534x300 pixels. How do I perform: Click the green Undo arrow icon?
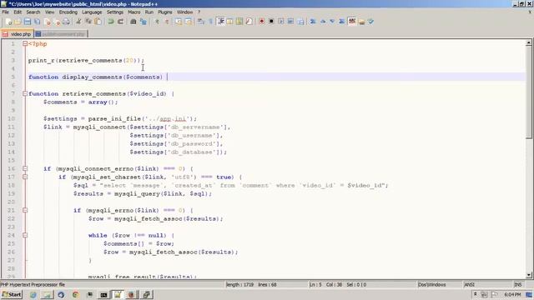click(x=111, y=22)
